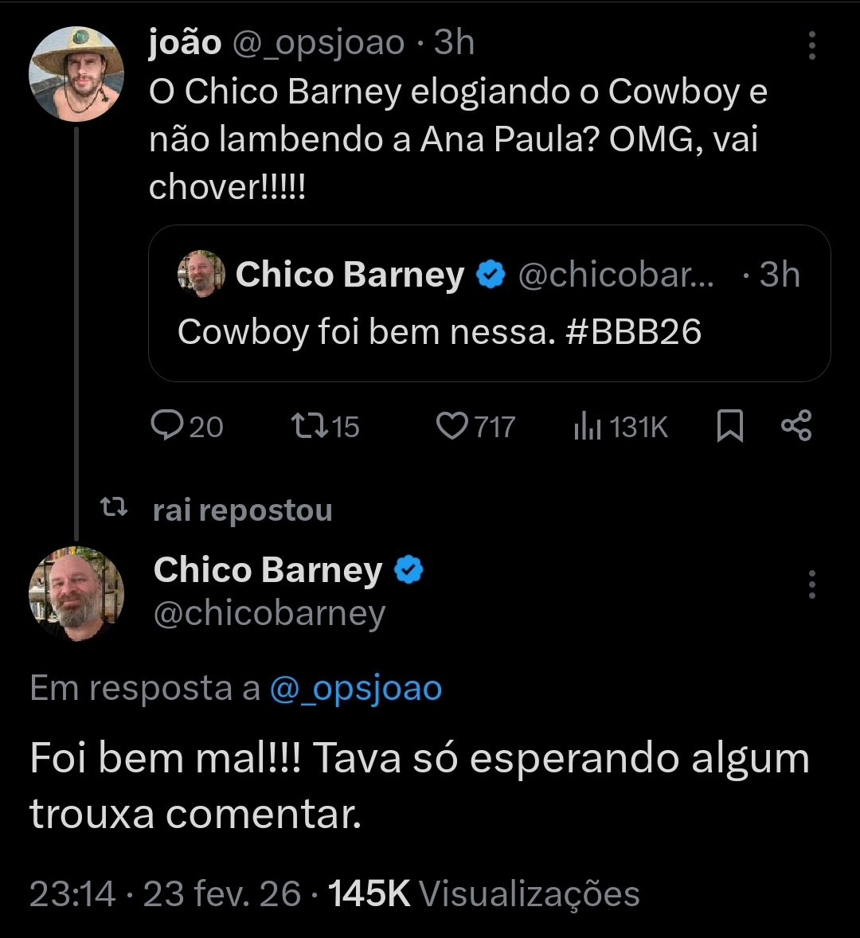Image resolution: width=860 pixels, height=938 pixels.
Task: Open the 'rai repostou' repost label
Action: point(242,510)
